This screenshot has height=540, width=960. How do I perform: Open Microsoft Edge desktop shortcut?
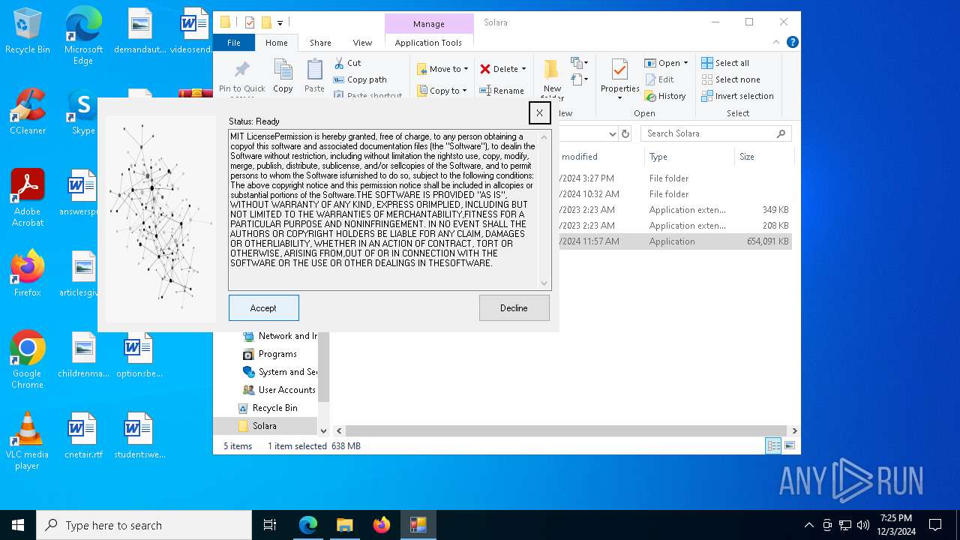tap(83, 36)
